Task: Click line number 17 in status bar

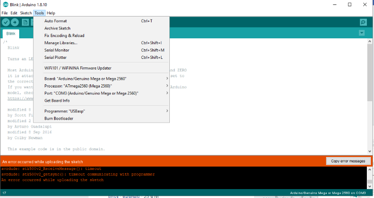Action: (4, 193)
